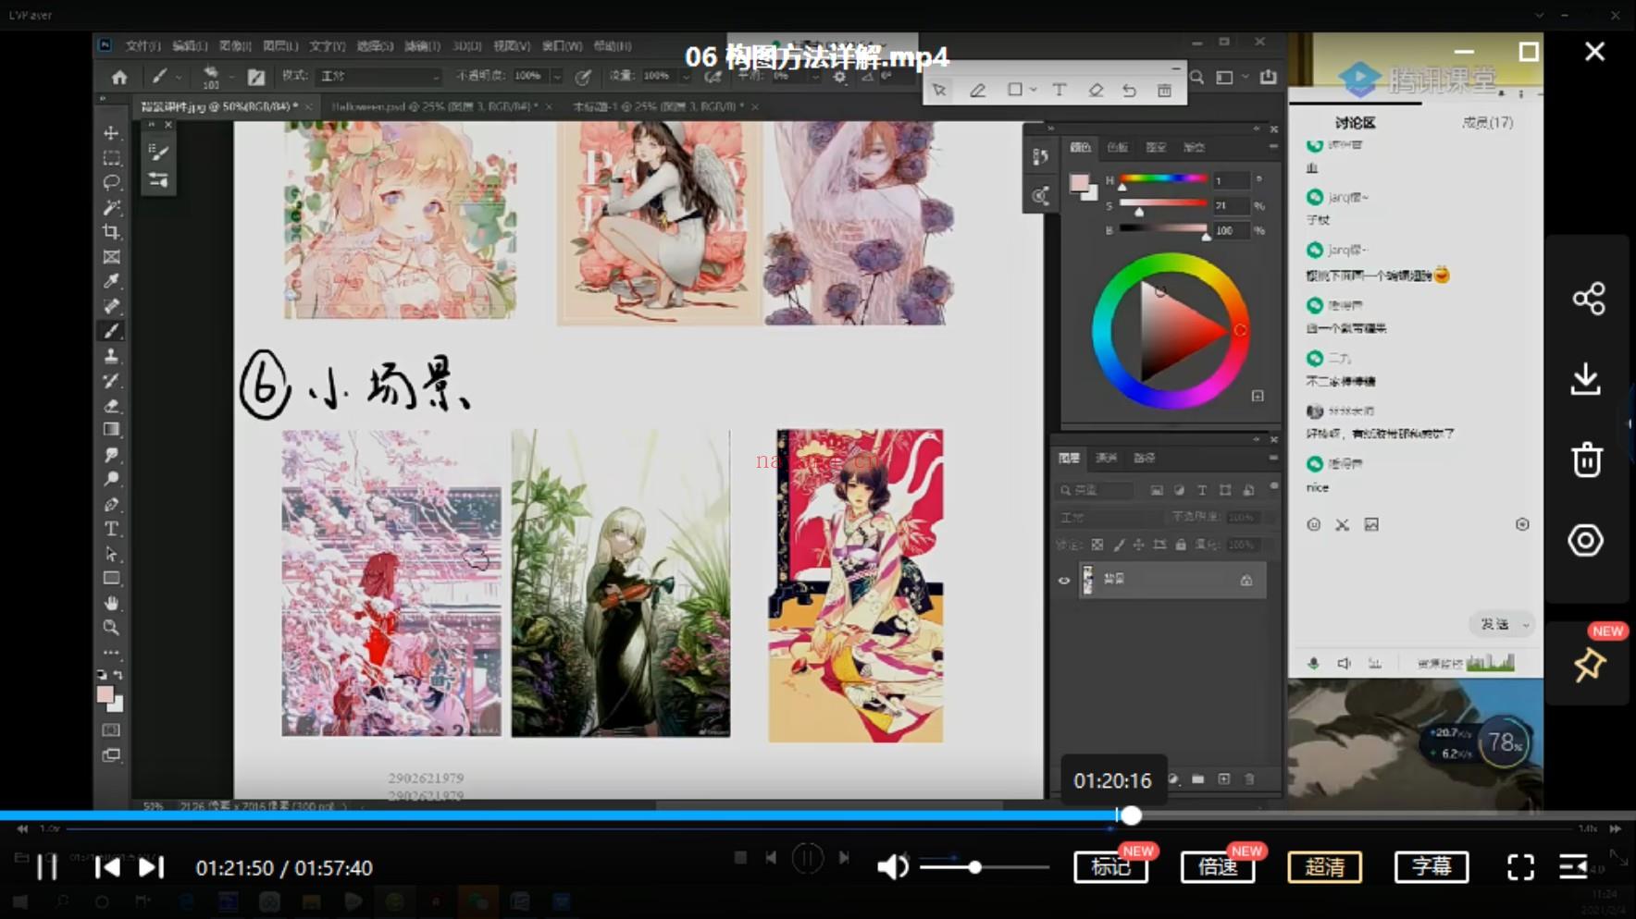Click the video progress bar handle

(x=1131, y=815)
